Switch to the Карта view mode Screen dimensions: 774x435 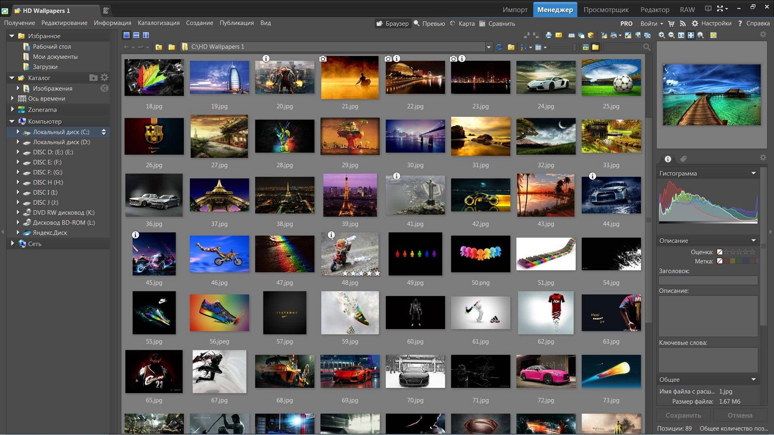tap(462, 23)
